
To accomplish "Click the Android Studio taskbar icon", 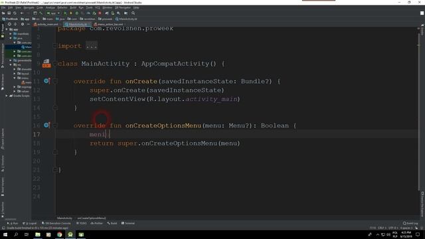I will pos(70,234).
